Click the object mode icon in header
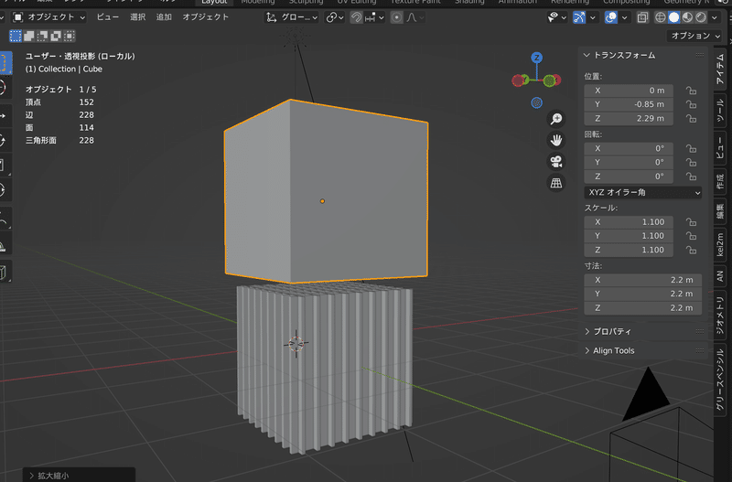Viewport: 732px width, 482px height. tap(18, 17)
